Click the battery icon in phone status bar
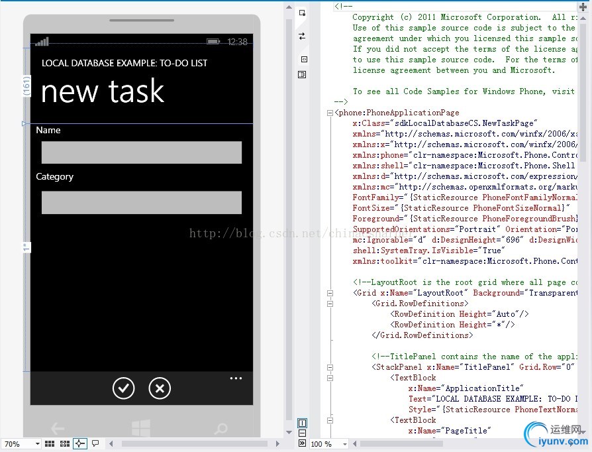The width and height of the screenshot is (592, 452). pyautogui.click(x=213, y=42)
